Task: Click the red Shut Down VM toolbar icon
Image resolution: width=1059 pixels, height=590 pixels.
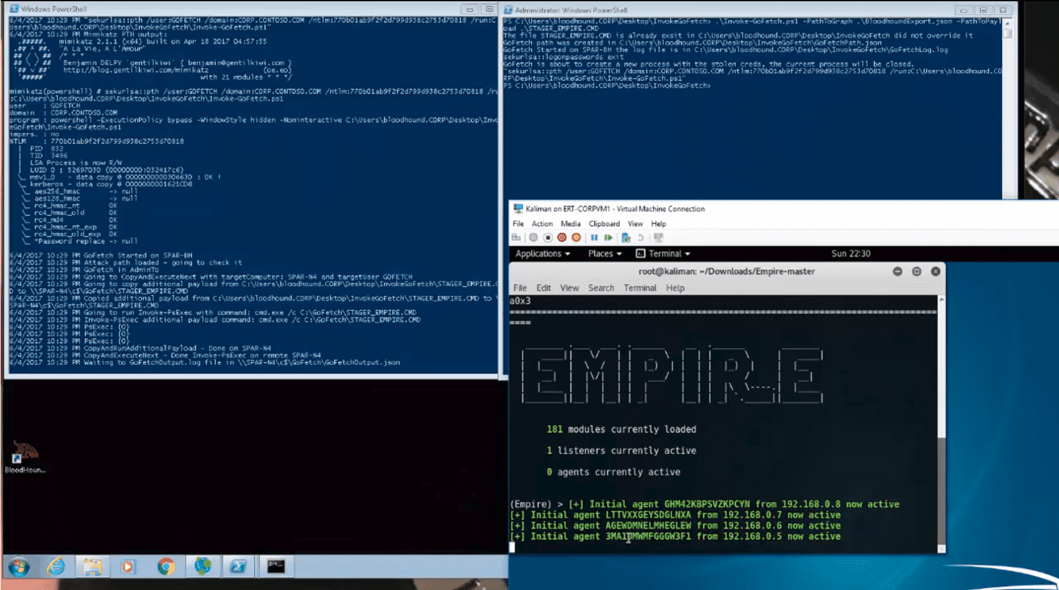Action: [562, 238]
